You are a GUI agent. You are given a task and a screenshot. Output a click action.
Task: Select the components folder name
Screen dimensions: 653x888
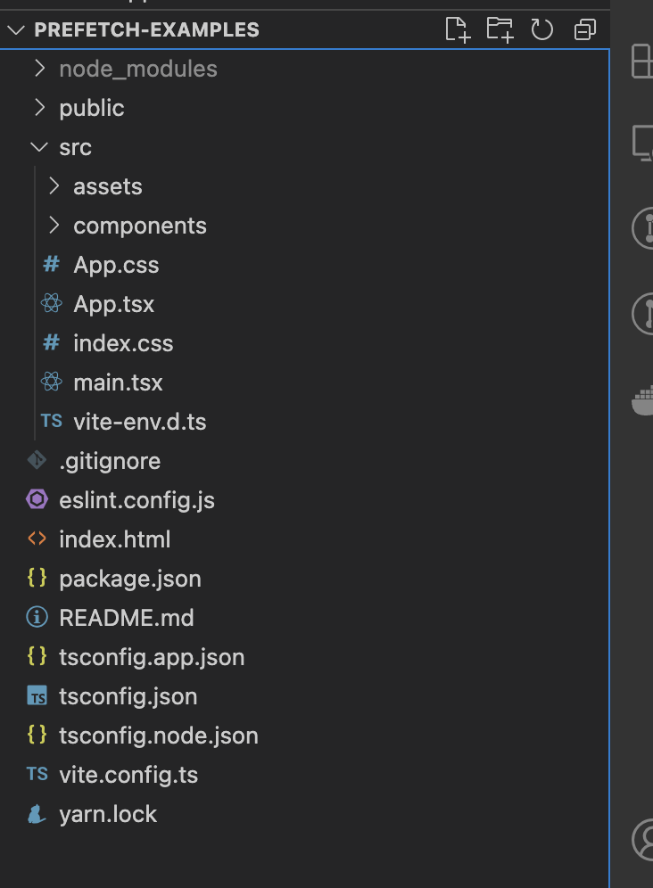pos(140,226)
